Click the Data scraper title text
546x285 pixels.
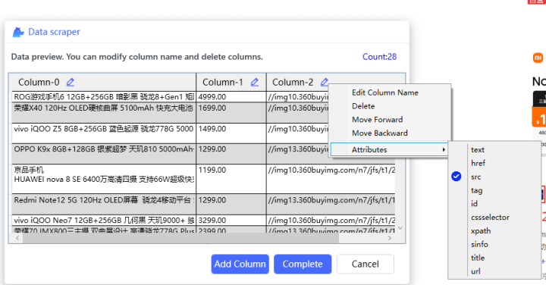pyautogui.click(x=54, y=32)
